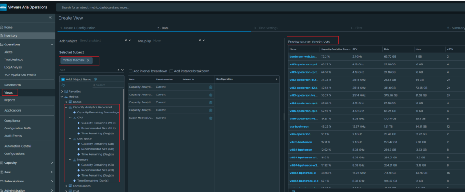Open the Self dropdown arrow
The width and height of the screenshot is (465, 192).
pyautogui.click(x=122, y=70)
